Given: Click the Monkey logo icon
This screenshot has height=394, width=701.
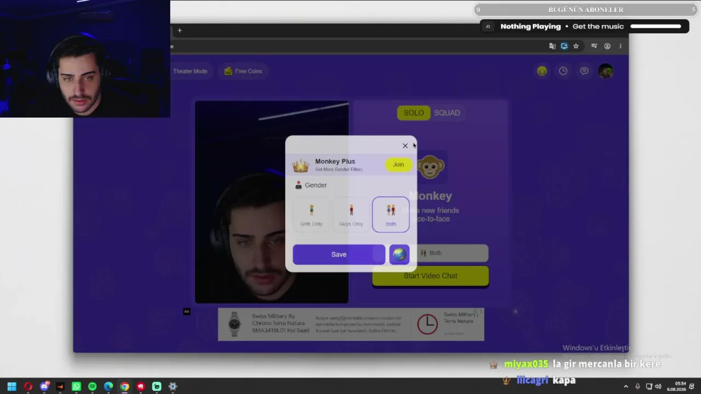Looking at the screenshot, I should [430, 167].
